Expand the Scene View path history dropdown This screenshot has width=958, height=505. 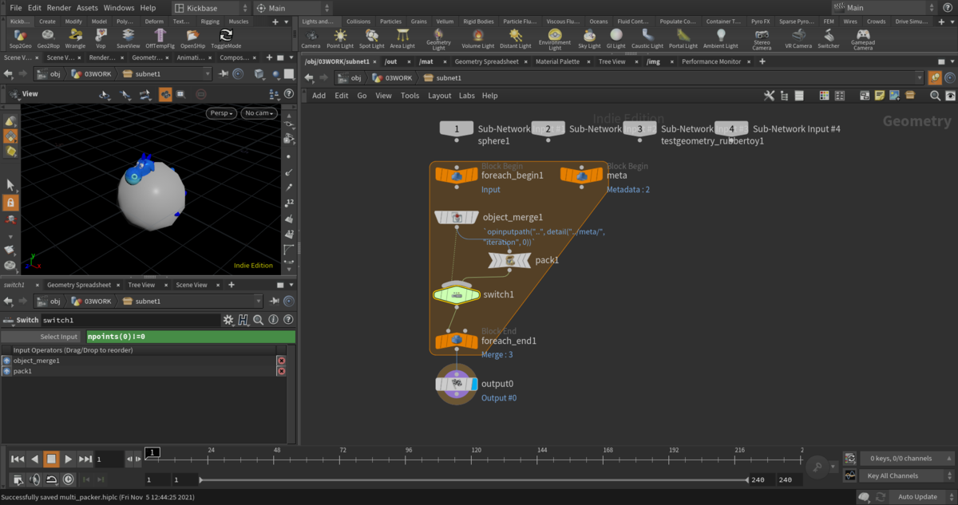[x=208, y=74]
